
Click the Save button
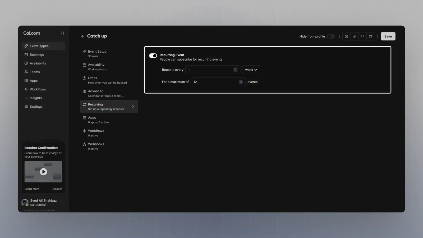(388, 36)
